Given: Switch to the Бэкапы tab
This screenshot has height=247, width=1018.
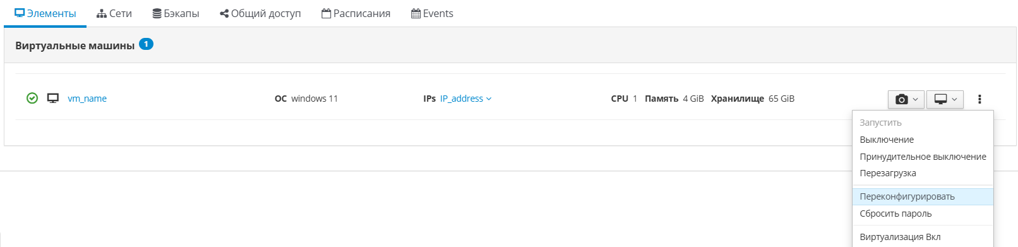Looking at the screenshot, I should click(x=176, y=13).
